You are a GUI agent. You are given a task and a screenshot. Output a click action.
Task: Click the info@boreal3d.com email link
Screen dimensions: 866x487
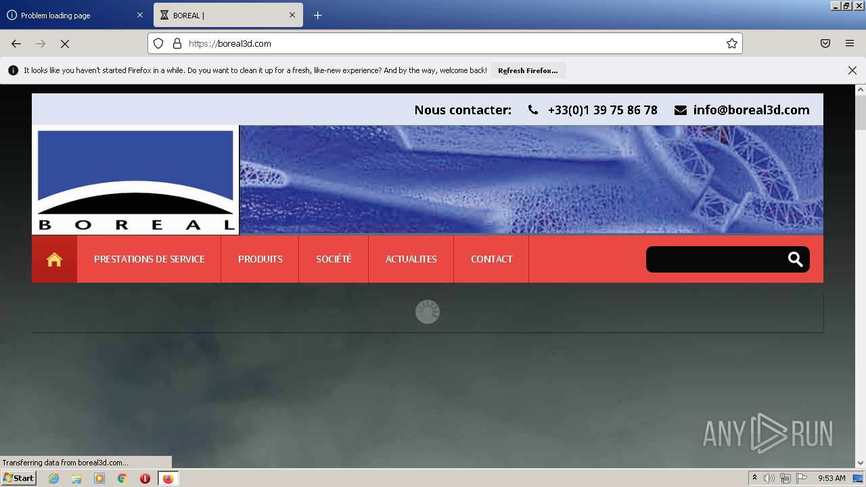pyautogui.click(x=751, y=110)
